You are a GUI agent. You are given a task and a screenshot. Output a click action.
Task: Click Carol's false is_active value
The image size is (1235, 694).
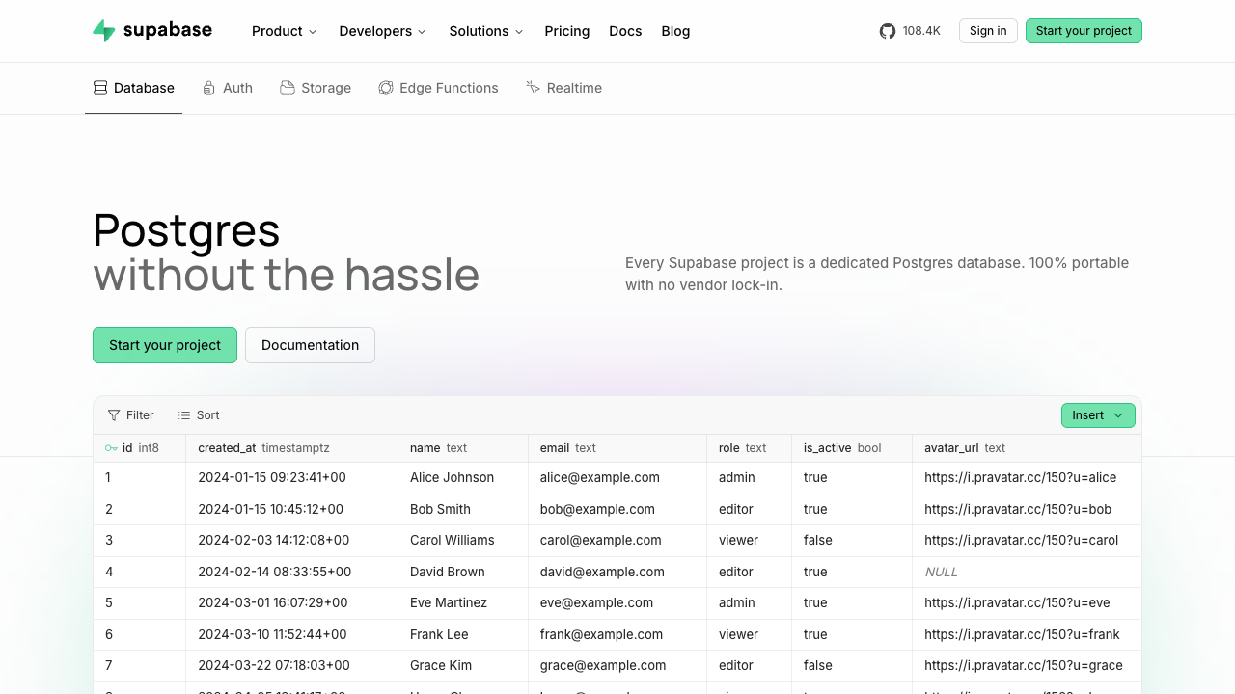[818, 540]
